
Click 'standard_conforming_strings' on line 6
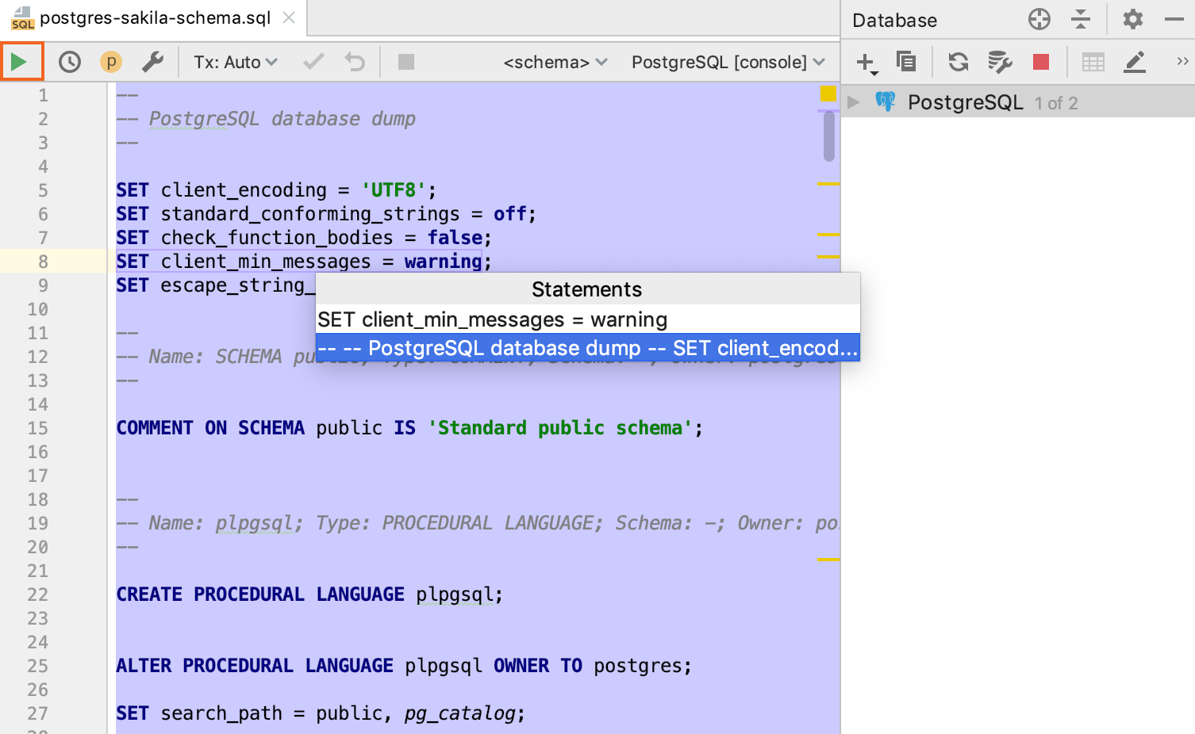(x=310, y=214)
